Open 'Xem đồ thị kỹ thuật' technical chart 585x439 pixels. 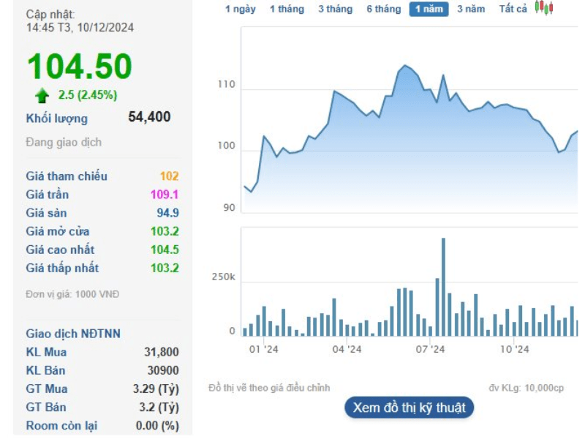[x=409, y=408]
